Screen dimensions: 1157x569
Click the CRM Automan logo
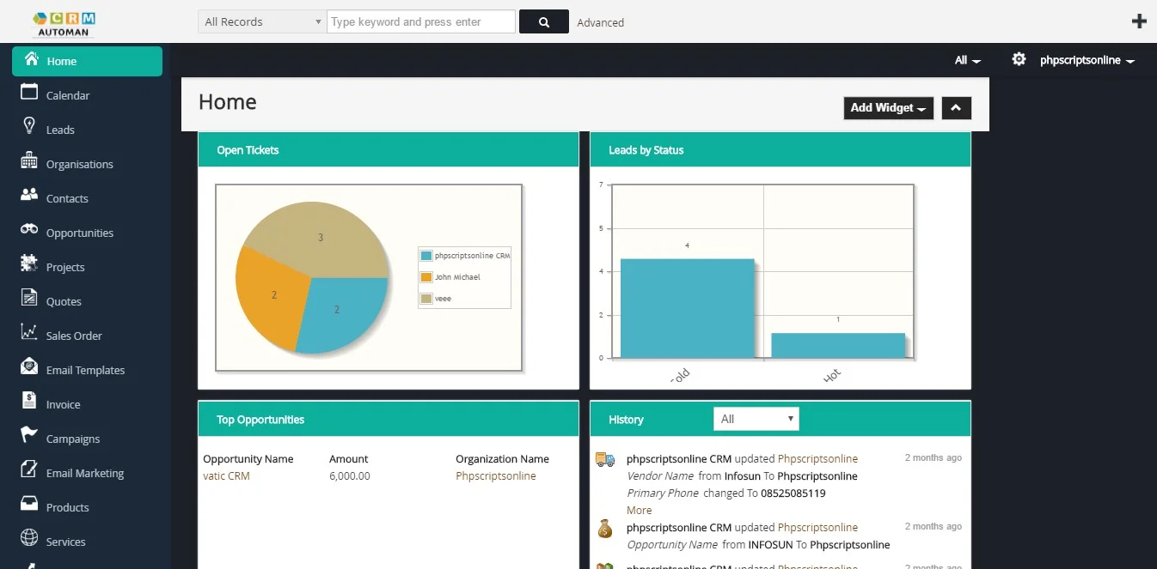tap(64, 23)
